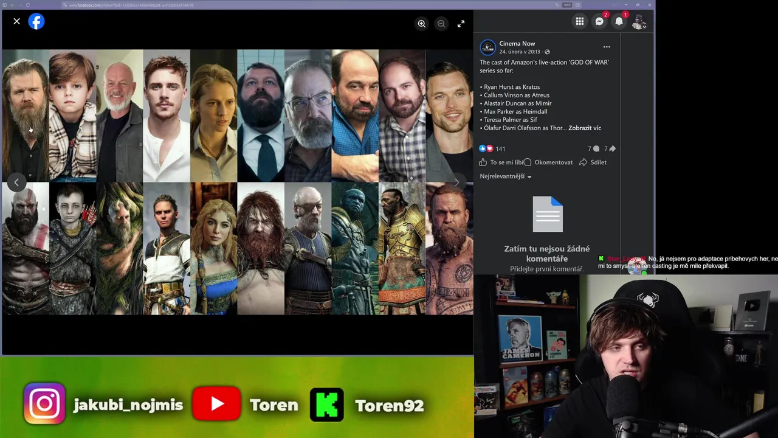Go to previous photo arrow
Screen dimensions: 778x438
16,182
